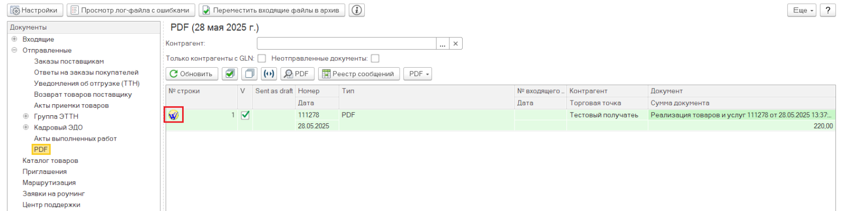The width and height of the screenshot is (847, 211).
Task: Collapse the Отправленные tree node
Action: tap(14, 50)
